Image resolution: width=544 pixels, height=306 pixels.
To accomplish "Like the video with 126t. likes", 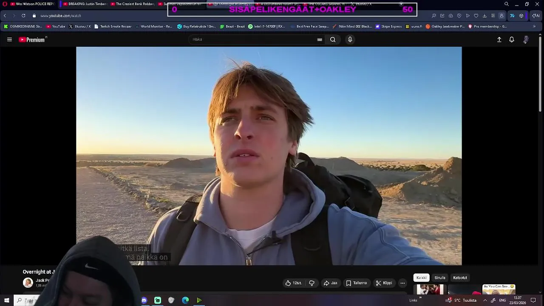I will (293, 283).
